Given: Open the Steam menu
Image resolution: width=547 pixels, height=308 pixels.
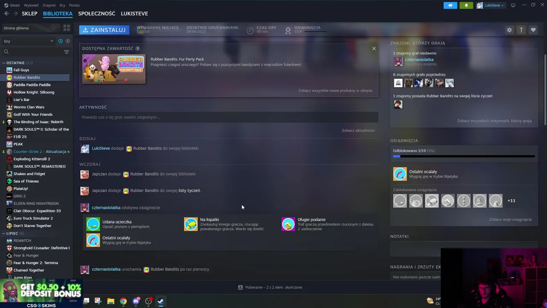Looking at the screenshot, I should coord(12,5).
